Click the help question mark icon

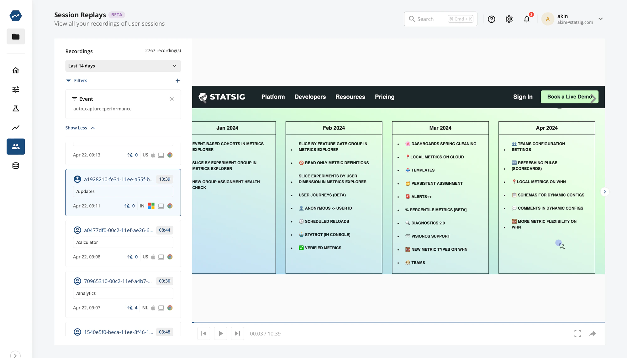[x=491, y=19]
